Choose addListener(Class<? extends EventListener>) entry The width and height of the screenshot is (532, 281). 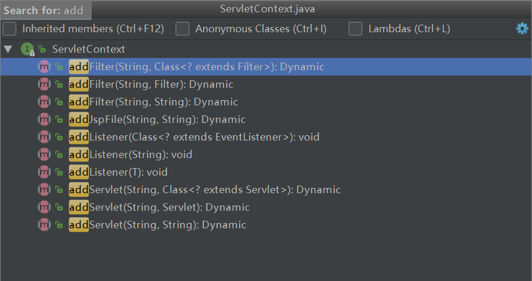point(194,137)
